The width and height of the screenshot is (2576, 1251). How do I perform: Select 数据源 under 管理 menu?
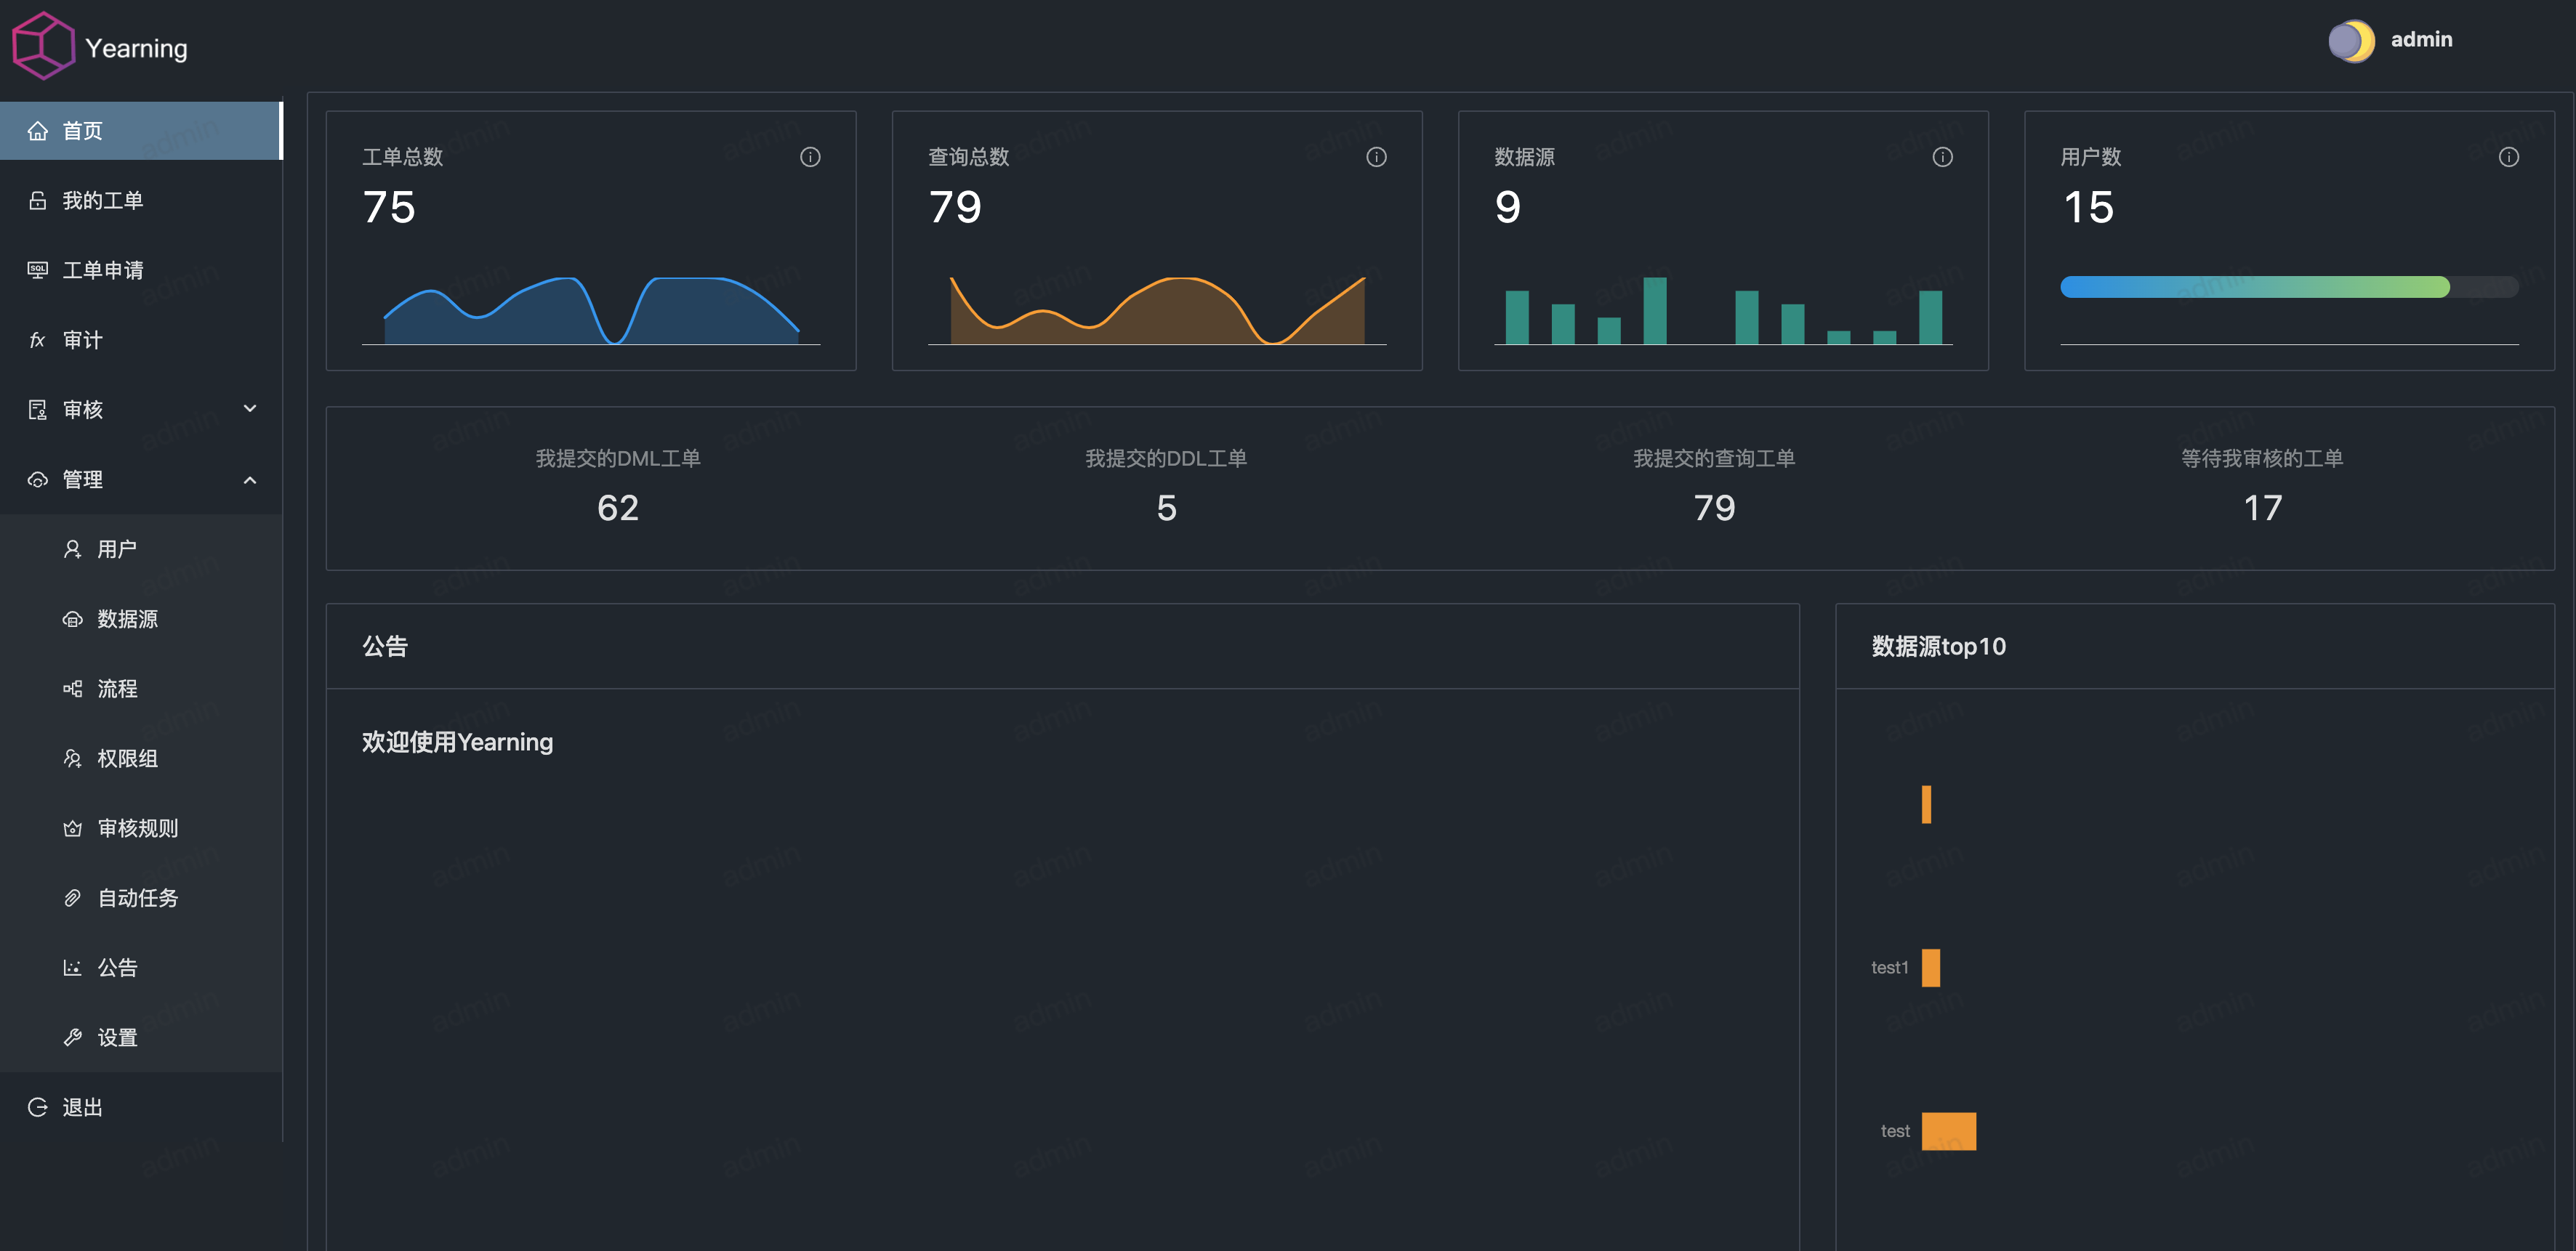(127, 620)
